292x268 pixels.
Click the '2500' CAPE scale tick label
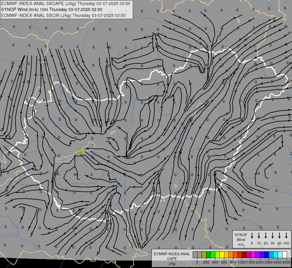(269, 262)
